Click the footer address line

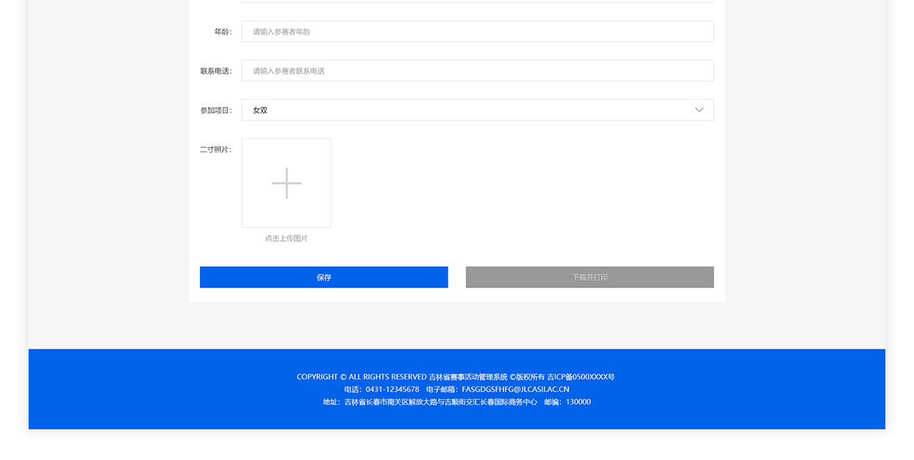(430, 402)
